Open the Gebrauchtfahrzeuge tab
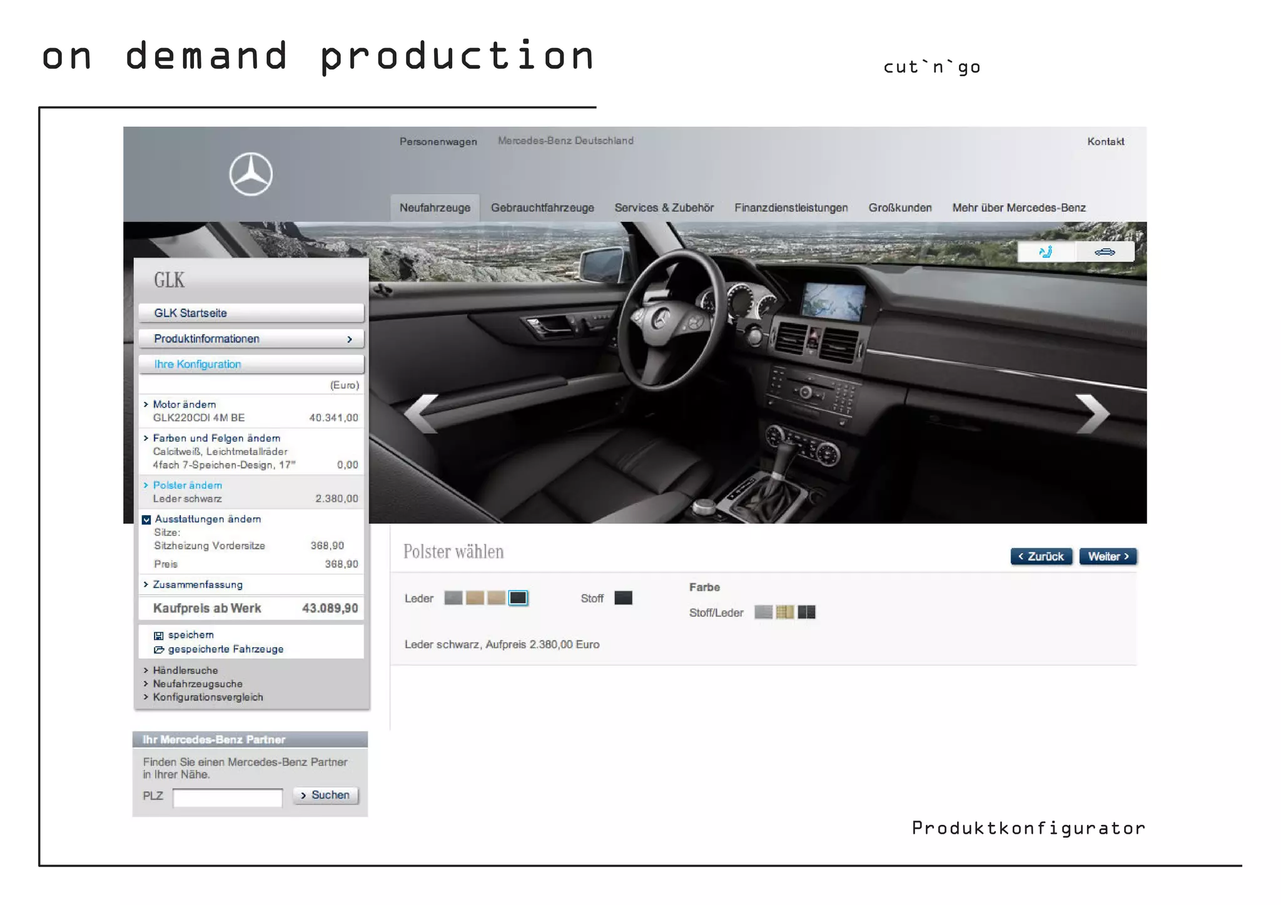Screen dimensions: 1281x905 tap(542, 207)
